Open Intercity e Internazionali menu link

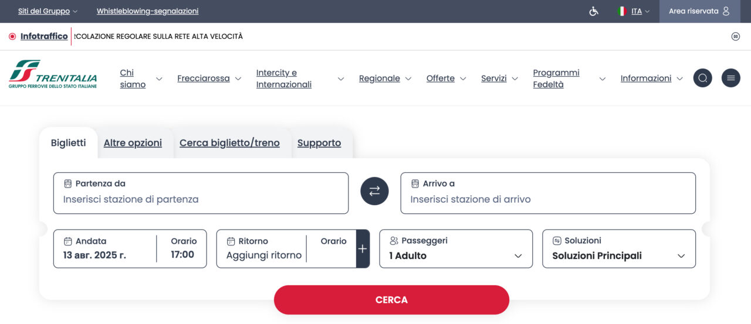[284, 79]
